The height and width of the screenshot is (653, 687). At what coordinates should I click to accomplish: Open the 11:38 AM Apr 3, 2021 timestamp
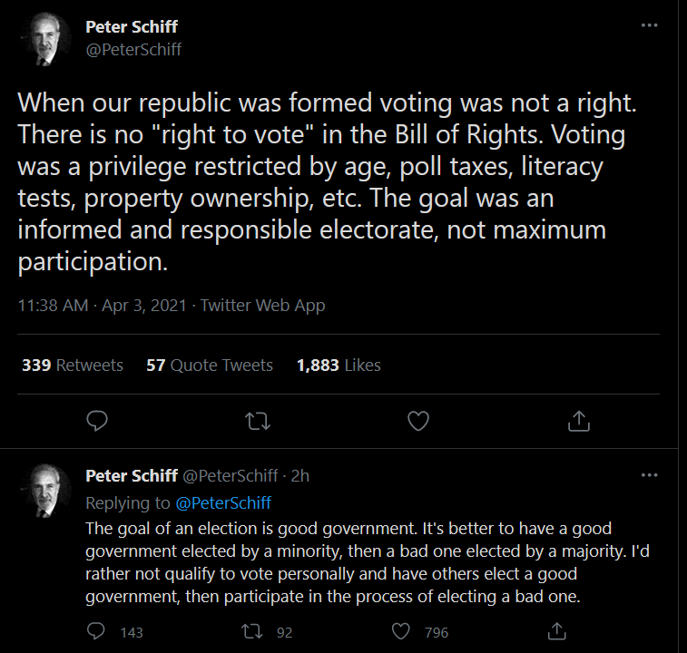102,306
